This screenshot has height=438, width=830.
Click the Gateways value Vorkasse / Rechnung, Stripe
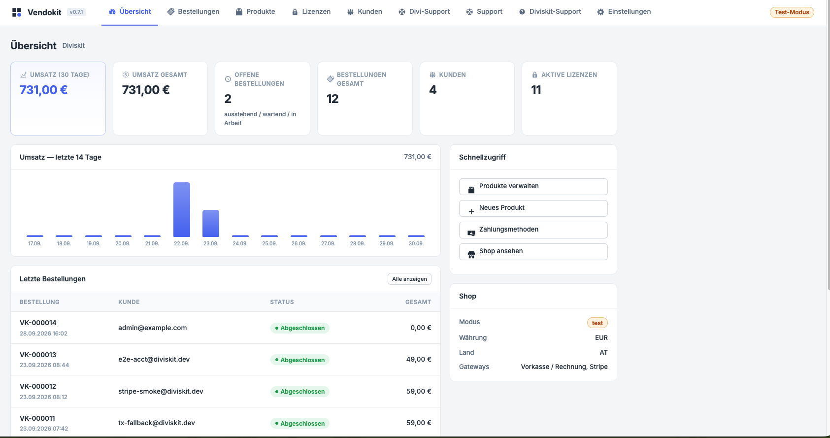tap(564, 367)
